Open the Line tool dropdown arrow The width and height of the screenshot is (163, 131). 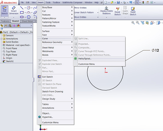click(25, 8)
